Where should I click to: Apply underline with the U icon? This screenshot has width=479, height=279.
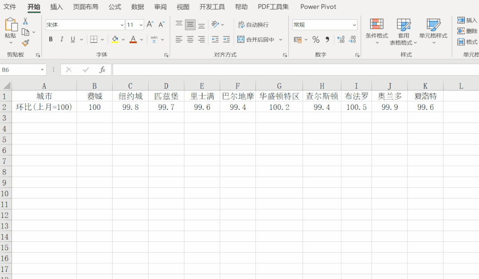(x=72, y=39)
